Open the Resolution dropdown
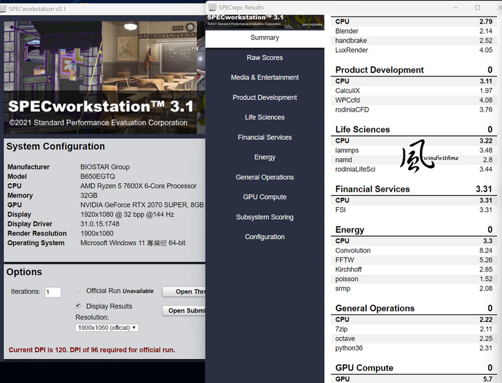 (107, 328)
